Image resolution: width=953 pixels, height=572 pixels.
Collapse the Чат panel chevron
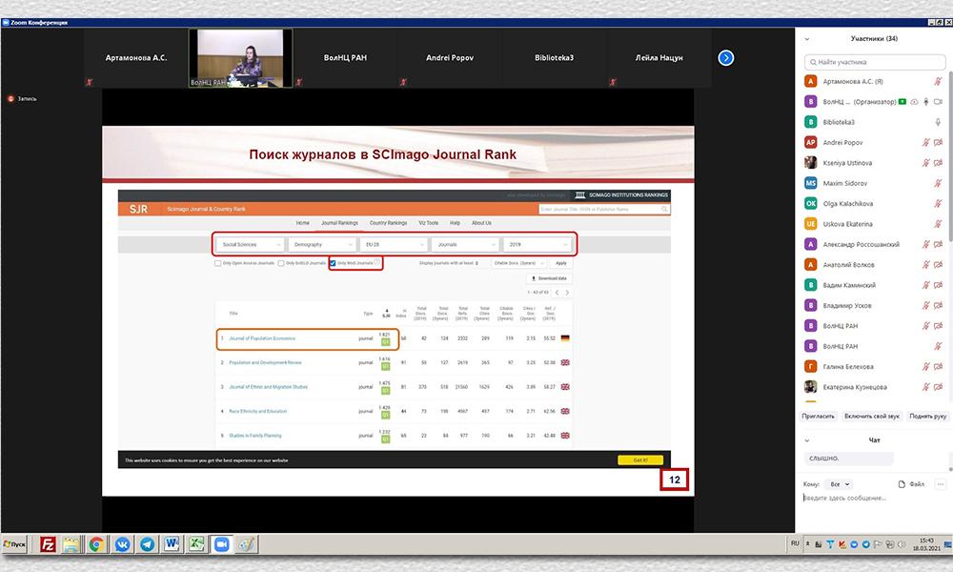click(x=807, y=440)
